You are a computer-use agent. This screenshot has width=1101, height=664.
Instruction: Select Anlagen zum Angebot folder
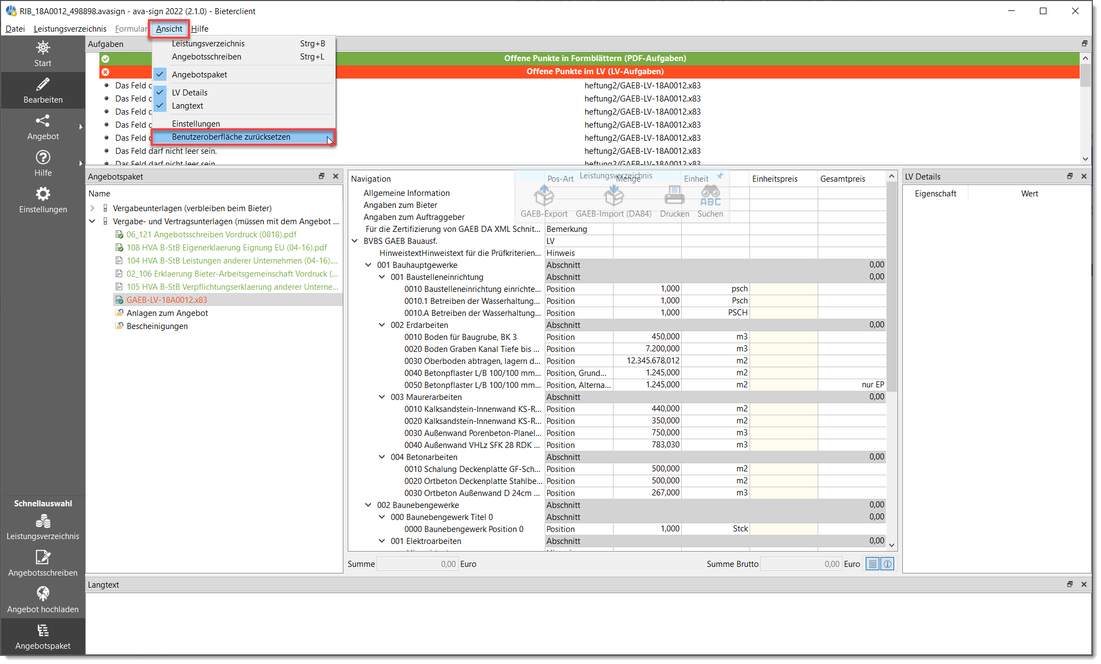click(167, 313)
